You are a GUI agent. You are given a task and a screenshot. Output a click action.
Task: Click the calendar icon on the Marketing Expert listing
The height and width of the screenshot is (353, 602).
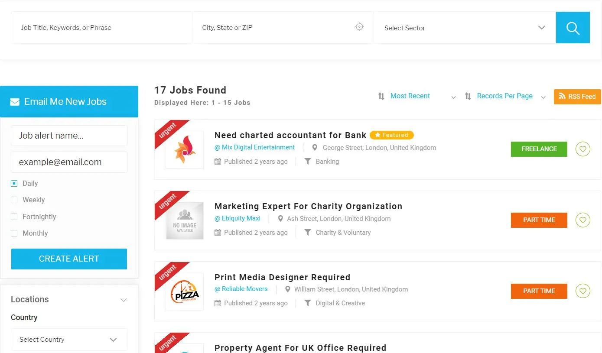pos(217,233)
